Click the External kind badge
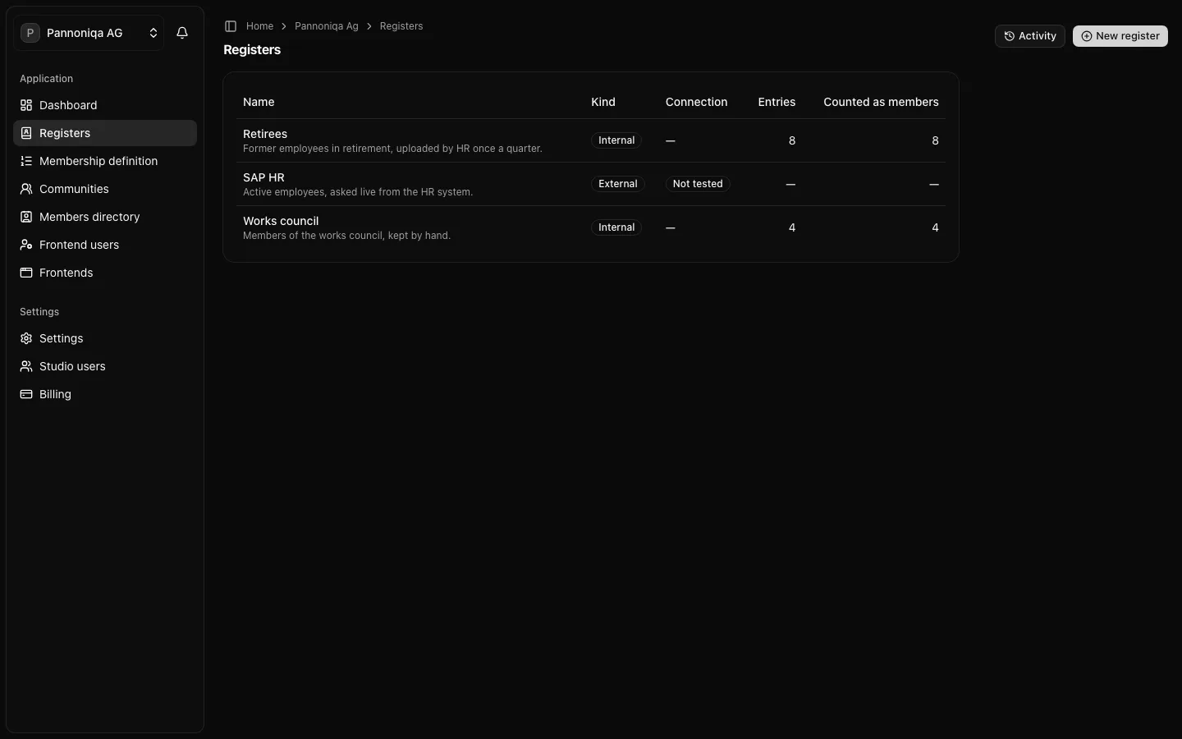The image size is (1182, 739). pyautogui.click(x=618, y=184)
